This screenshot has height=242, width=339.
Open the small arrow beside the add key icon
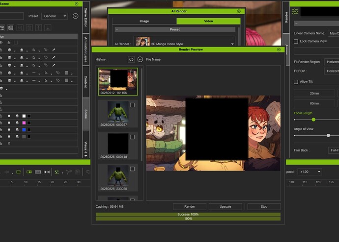pyautogui.click(x=62, y=173)
